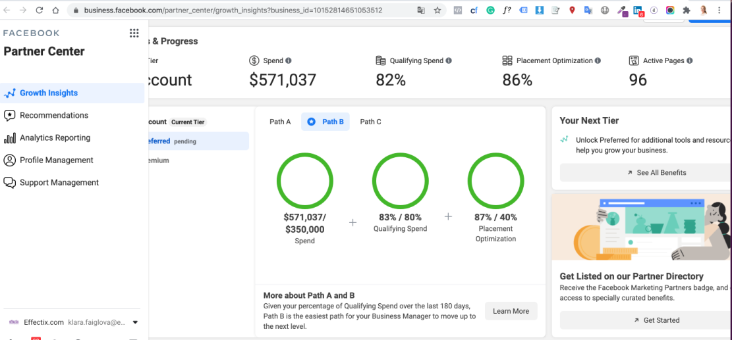Viewport: 732px width, 340px height.
Task: Open the WhatFont f? extension
Action: [x=507, y=11]
